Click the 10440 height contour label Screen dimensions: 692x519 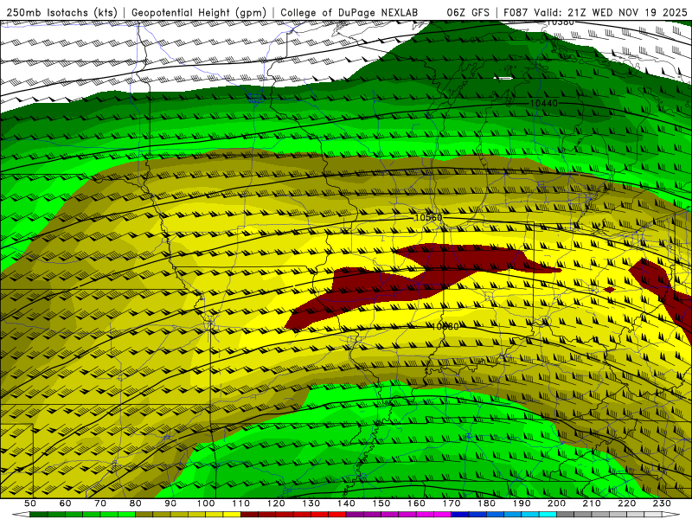[543, 103]
